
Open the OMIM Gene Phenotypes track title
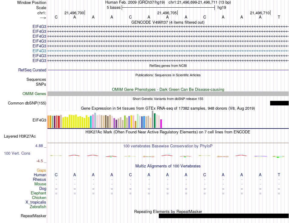click(x=168, y=90)
